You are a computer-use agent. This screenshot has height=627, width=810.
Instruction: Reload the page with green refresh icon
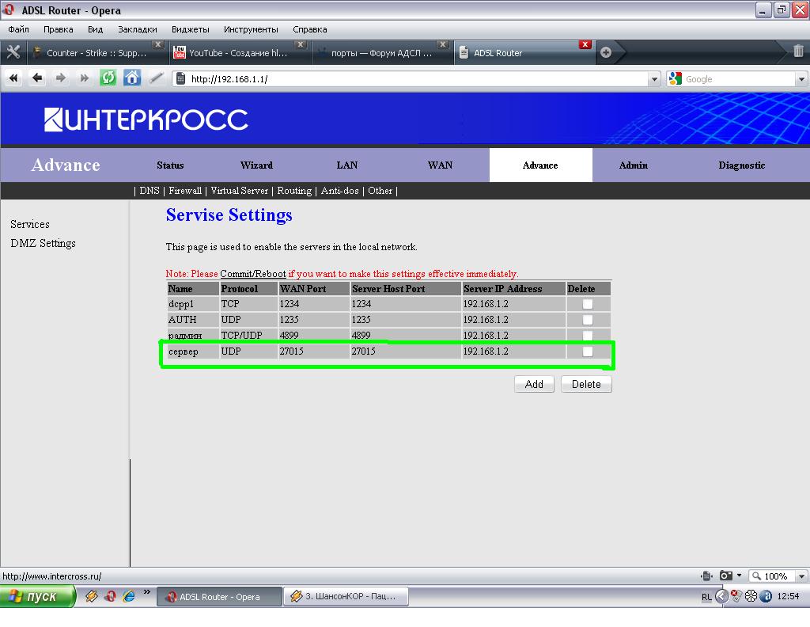click(108, 78)
